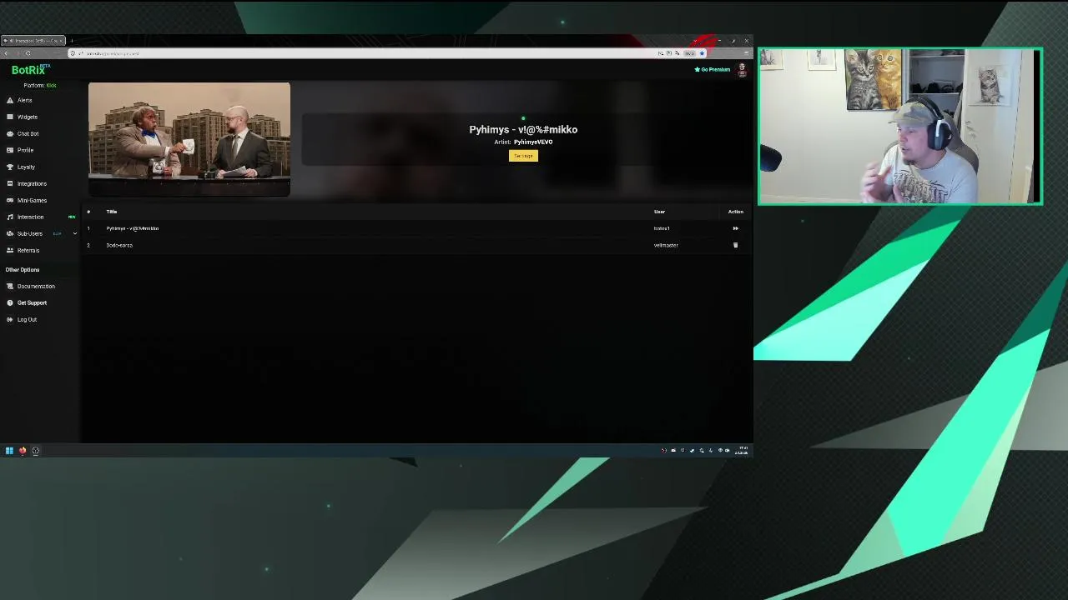
Task: Click Get Support in the sidebar
Action: (32, 302)
